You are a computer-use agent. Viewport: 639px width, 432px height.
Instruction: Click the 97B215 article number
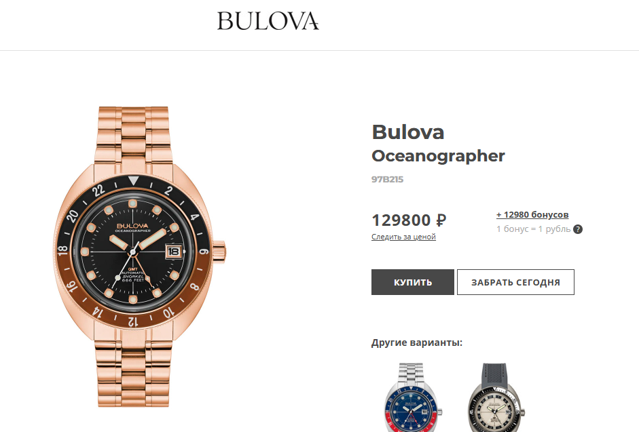point(387,179)
